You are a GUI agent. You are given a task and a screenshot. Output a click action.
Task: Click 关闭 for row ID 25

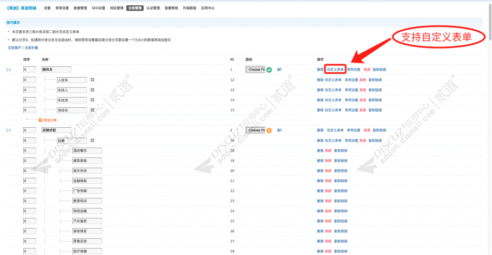(328, 221)
